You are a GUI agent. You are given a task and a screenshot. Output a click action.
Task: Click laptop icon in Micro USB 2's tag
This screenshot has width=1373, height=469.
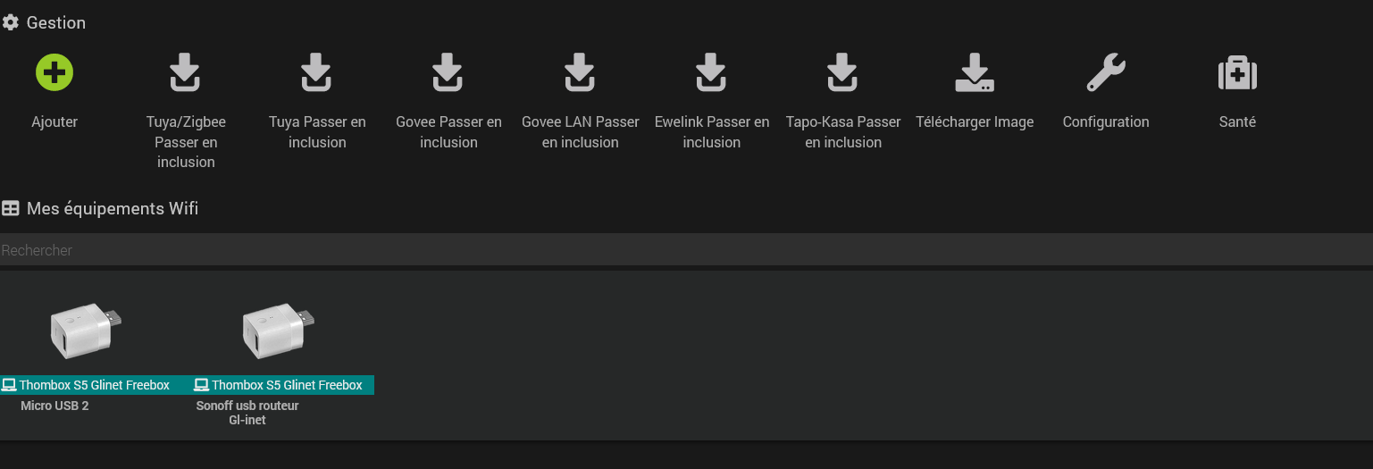point(9,385)
